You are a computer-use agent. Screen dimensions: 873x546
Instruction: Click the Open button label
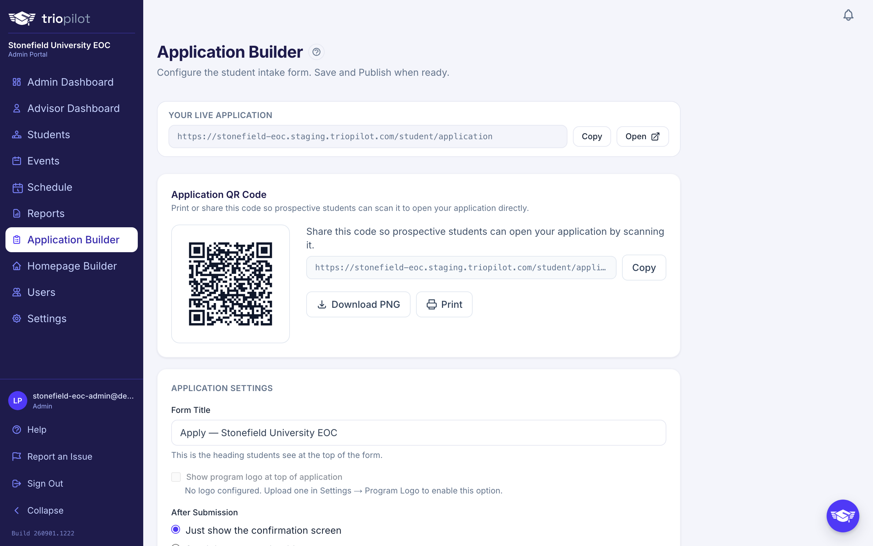pyautogui.click(x=636, y=136)
